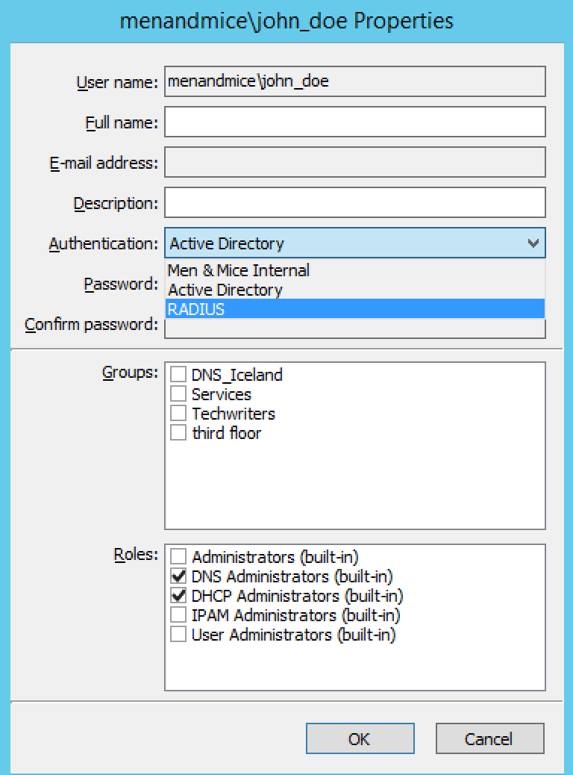Click the Authentication dropdown arrow
This screenshot has width=573, height=775.
[533, 243]
